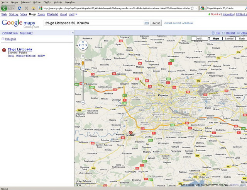Open the Videa link
Viewport: 247px width, 190px height.
(24, 14)
